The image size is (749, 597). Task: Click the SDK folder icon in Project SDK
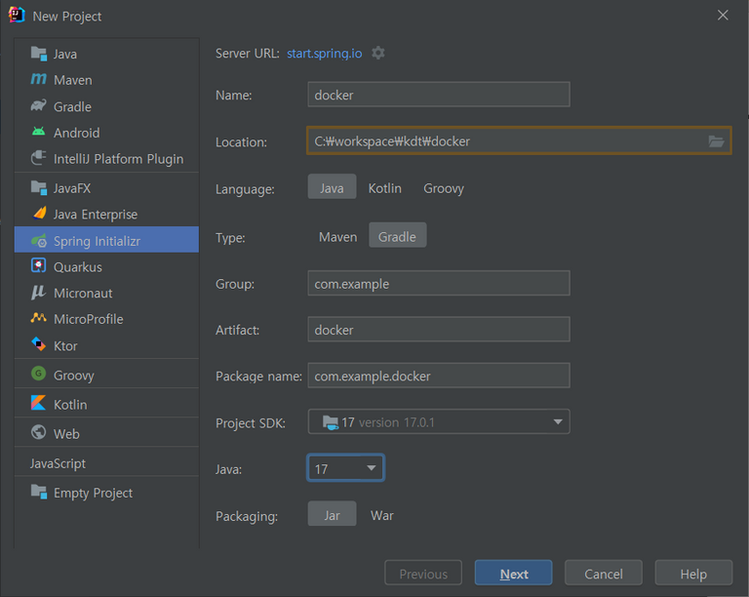[331, 422]
